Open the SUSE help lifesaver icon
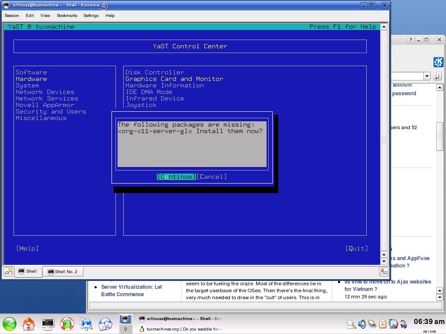The width and height of the screenshot is (446, 334). 67,324
